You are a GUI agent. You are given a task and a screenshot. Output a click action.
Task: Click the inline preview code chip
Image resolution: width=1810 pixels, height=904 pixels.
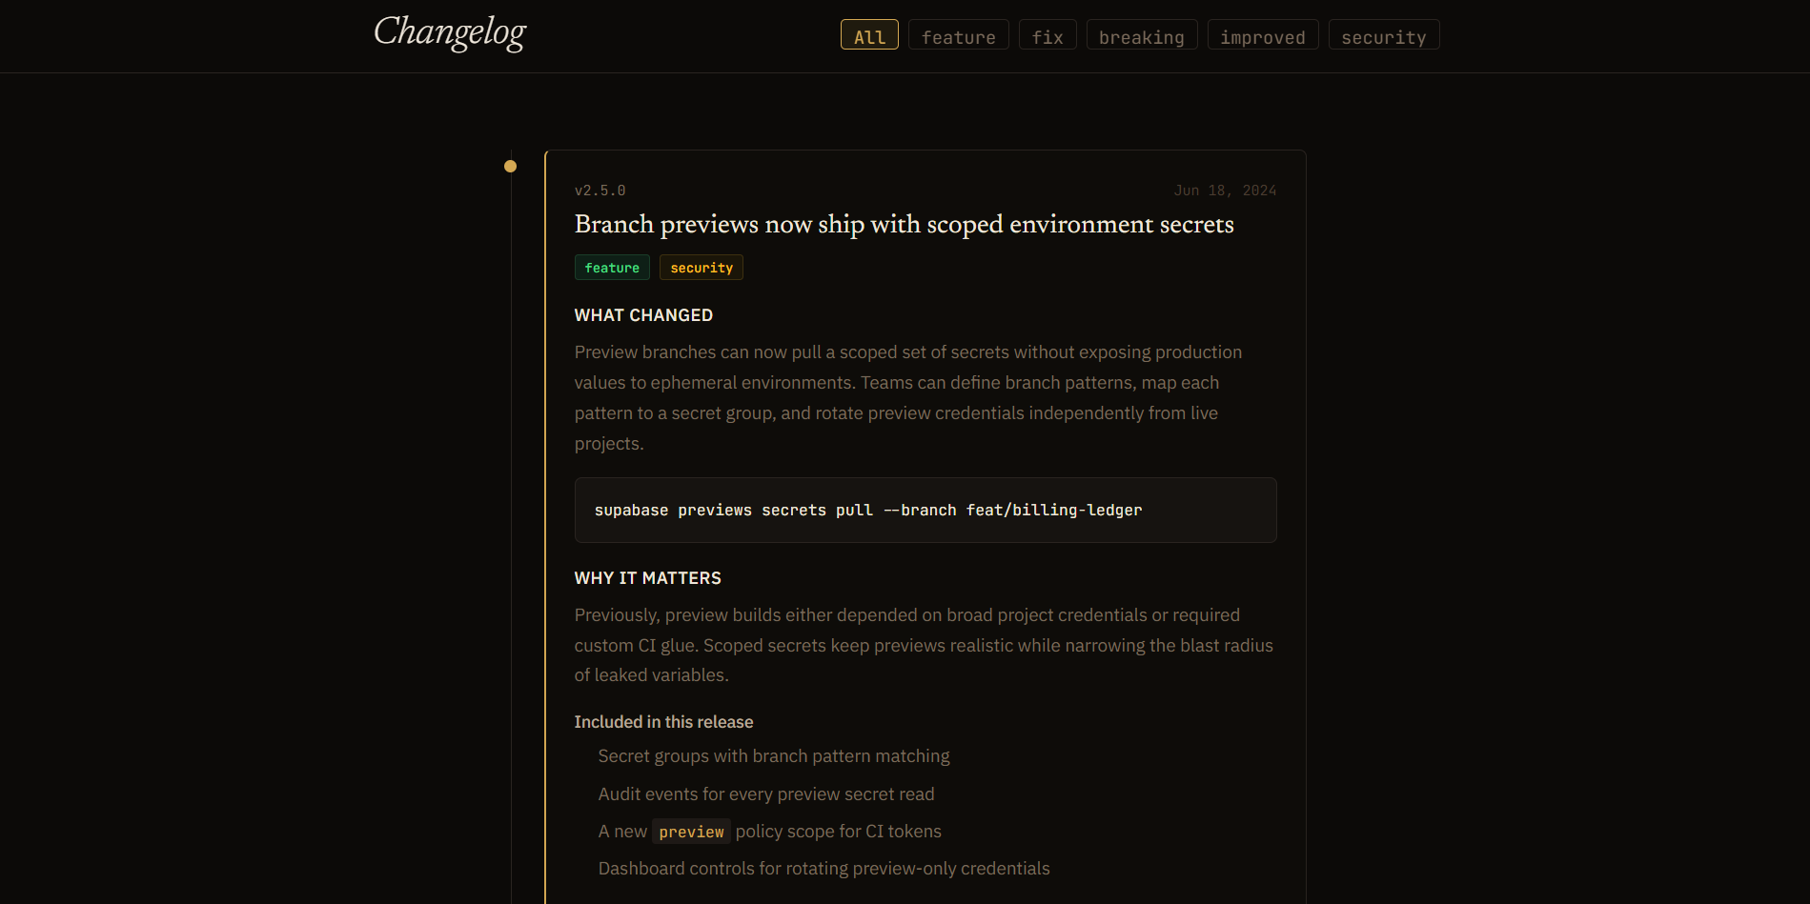pos(691,832)
